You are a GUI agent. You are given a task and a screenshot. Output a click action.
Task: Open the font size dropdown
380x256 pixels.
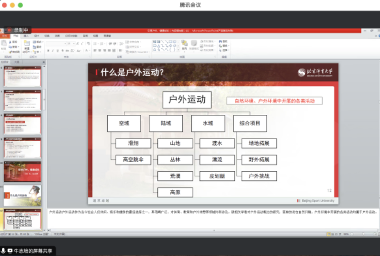tap(70, 43)
